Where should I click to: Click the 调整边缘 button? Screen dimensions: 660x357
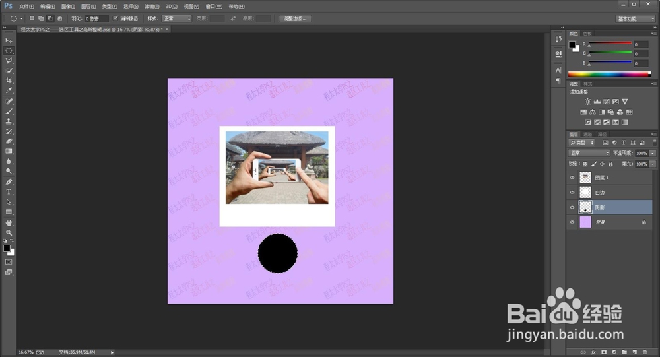(295, 18)
